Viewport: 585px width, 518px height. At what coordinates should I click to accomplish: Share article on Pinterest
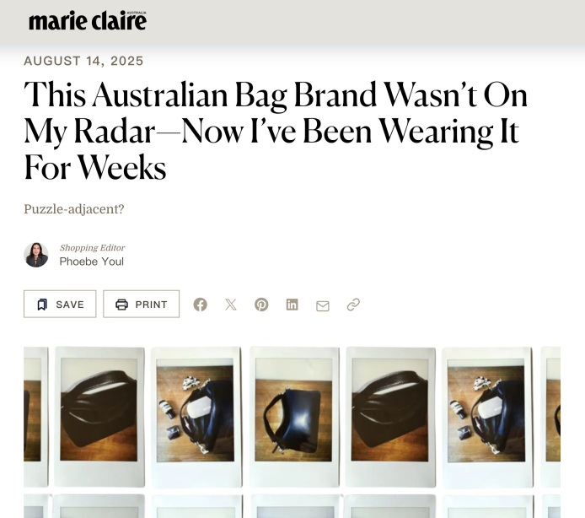261,305
